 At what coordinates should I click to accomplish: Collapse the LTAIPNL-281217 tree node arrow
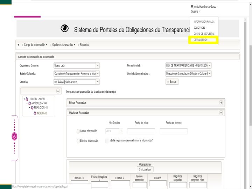tap(24, 99)
